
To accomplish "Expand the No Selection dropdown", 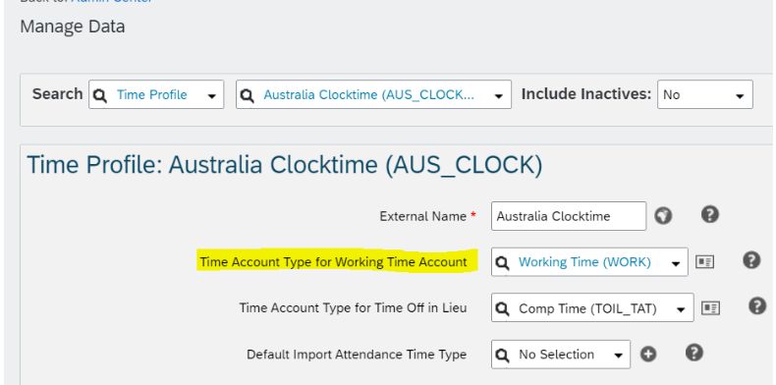I will (x=618, y=356).
